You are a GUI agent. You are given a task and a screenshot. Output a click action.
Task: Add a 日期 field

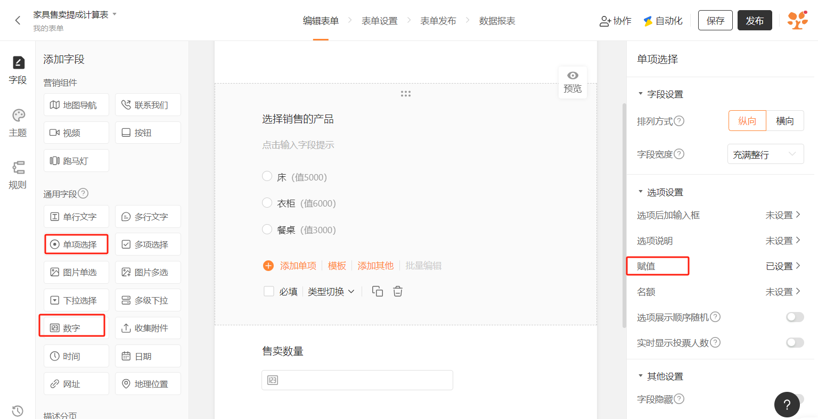point(148,356)
